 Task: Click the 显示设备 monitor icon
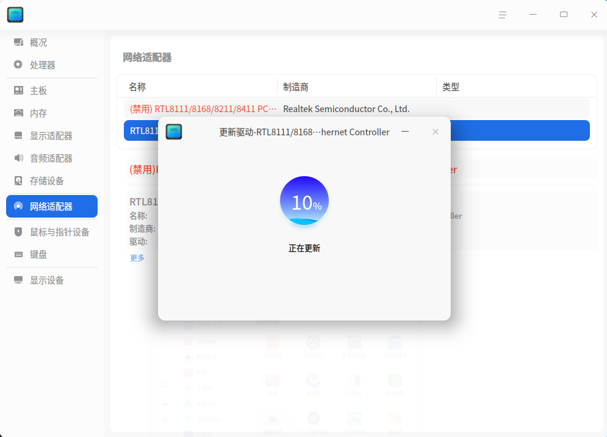tap(18, 280)
